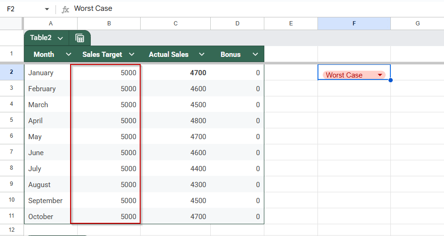
Task: Select column D header
Action: pyautogui.click(x=238, y=24)
